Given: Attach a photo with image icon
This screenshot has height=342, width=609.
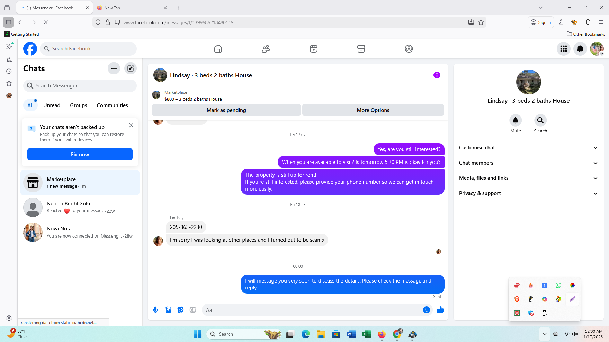Looking at the screenshot, I should click(168, 310).
